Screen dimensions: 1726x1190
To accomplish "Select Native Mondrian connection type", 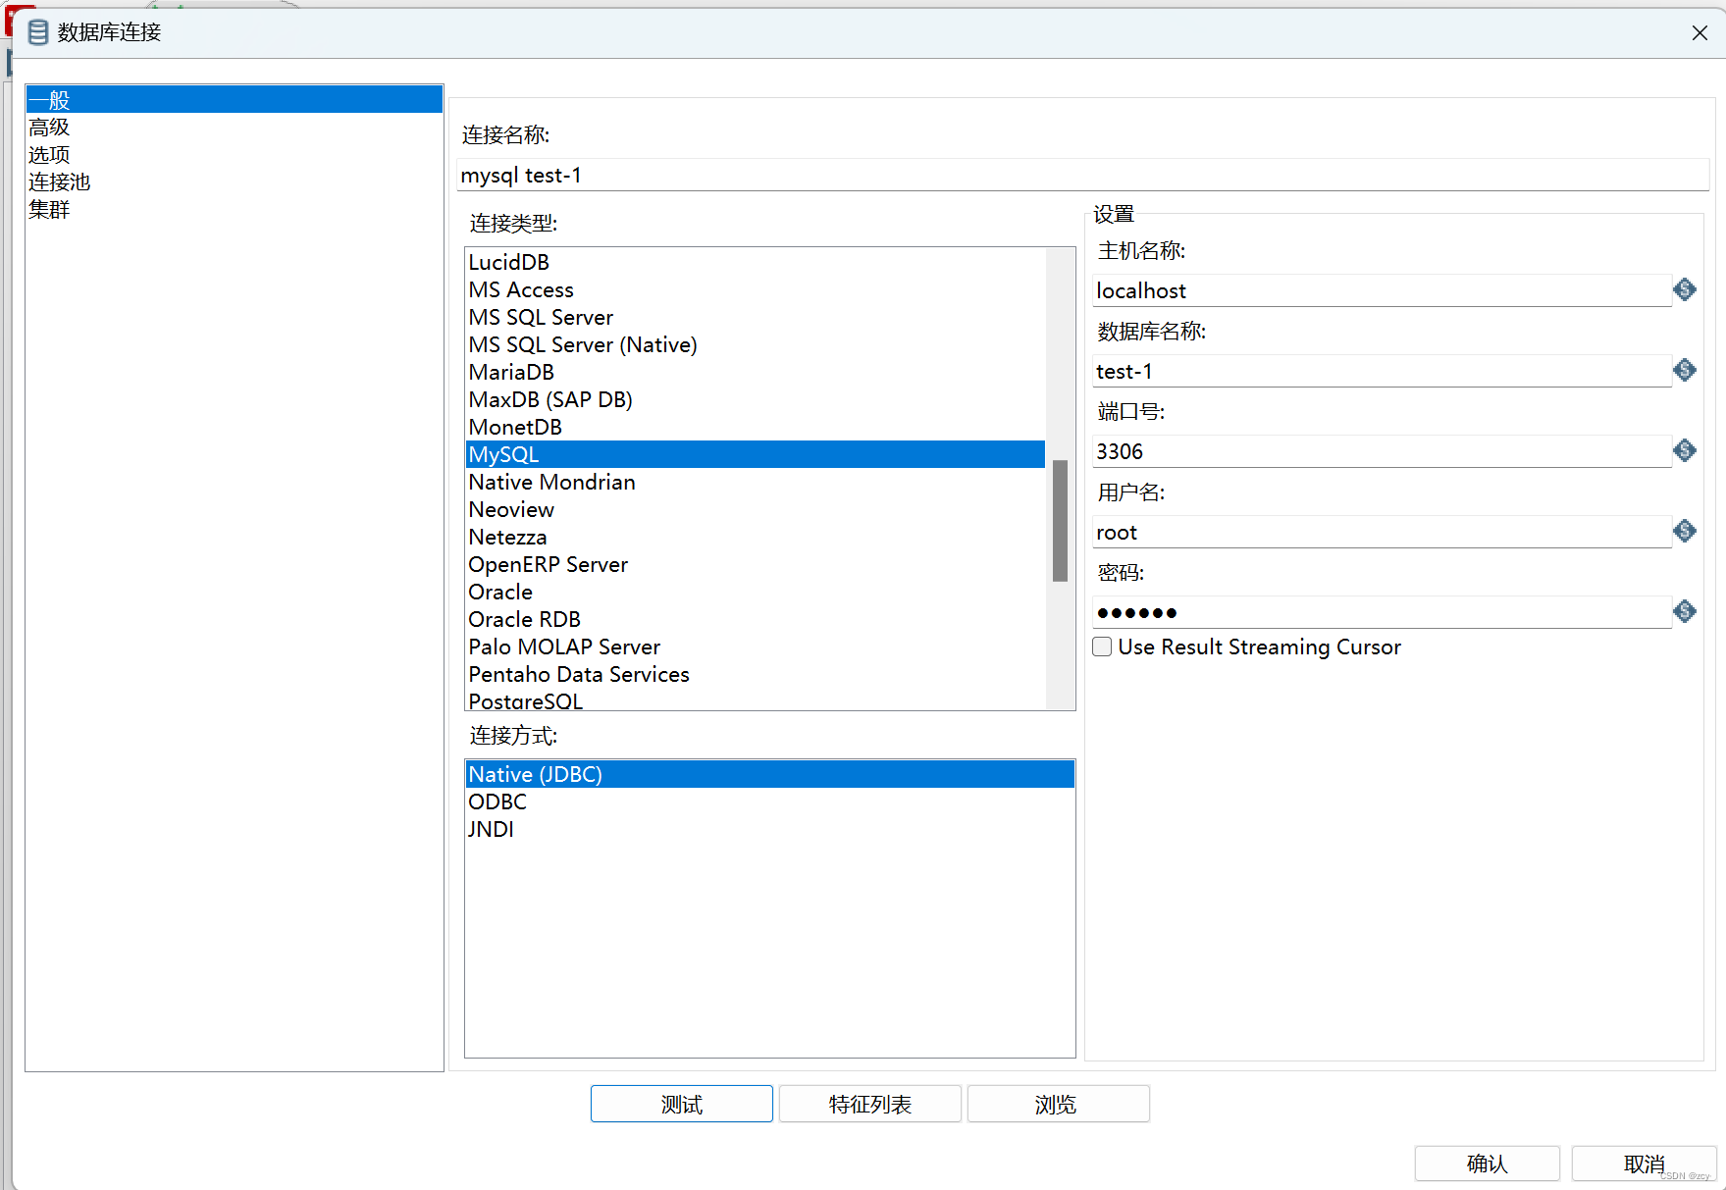I will (756, 482).
